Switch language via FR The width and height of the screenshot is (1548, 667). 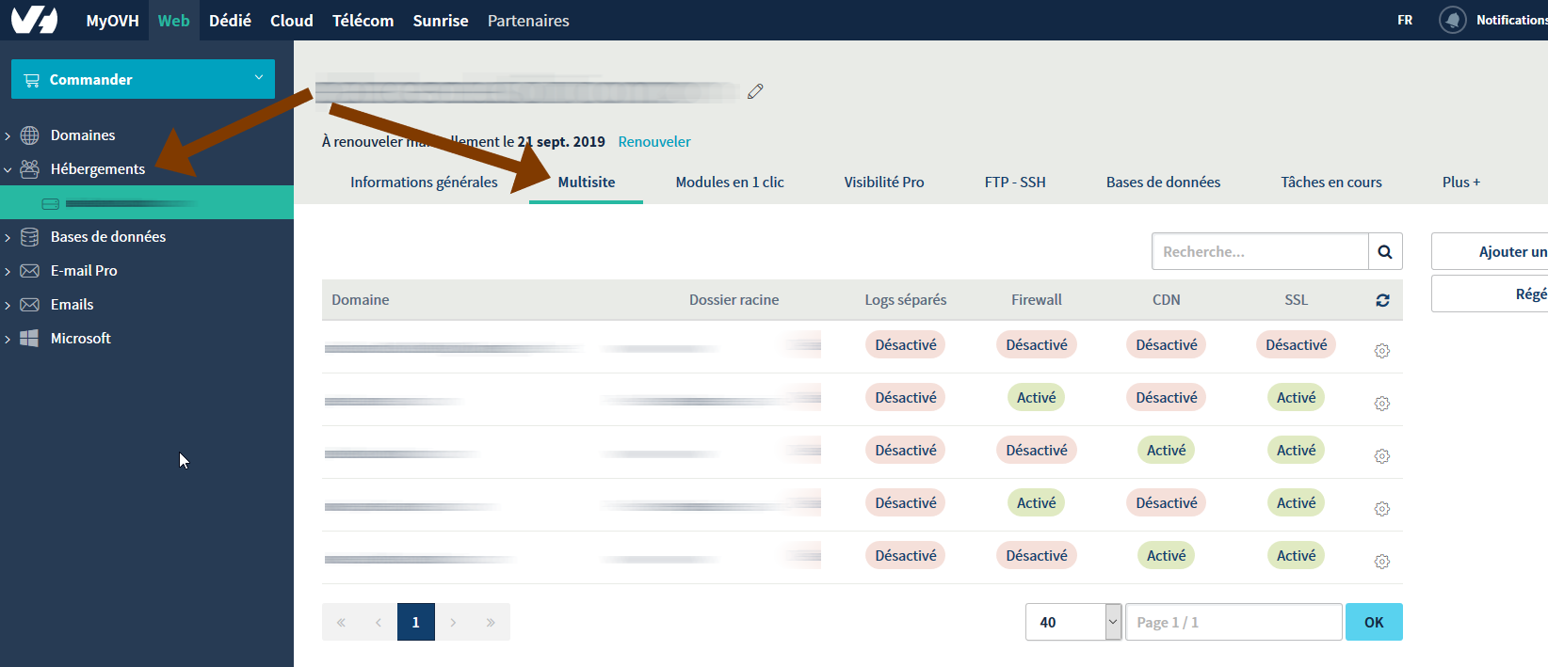[x=1405, y=20]
